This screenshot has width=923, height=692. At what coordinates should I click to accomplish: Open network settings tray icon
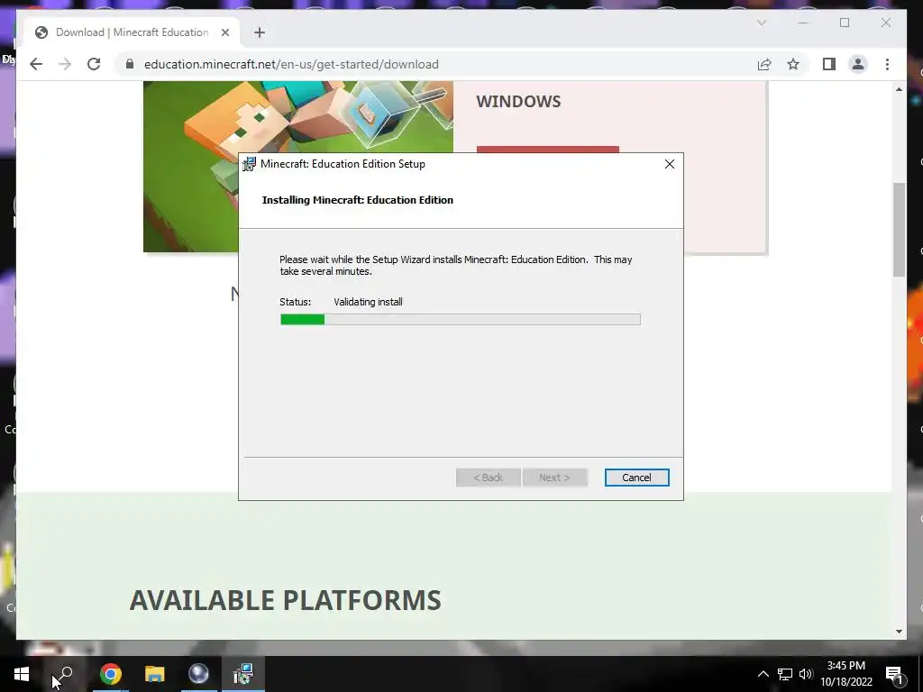click(785, 674)
